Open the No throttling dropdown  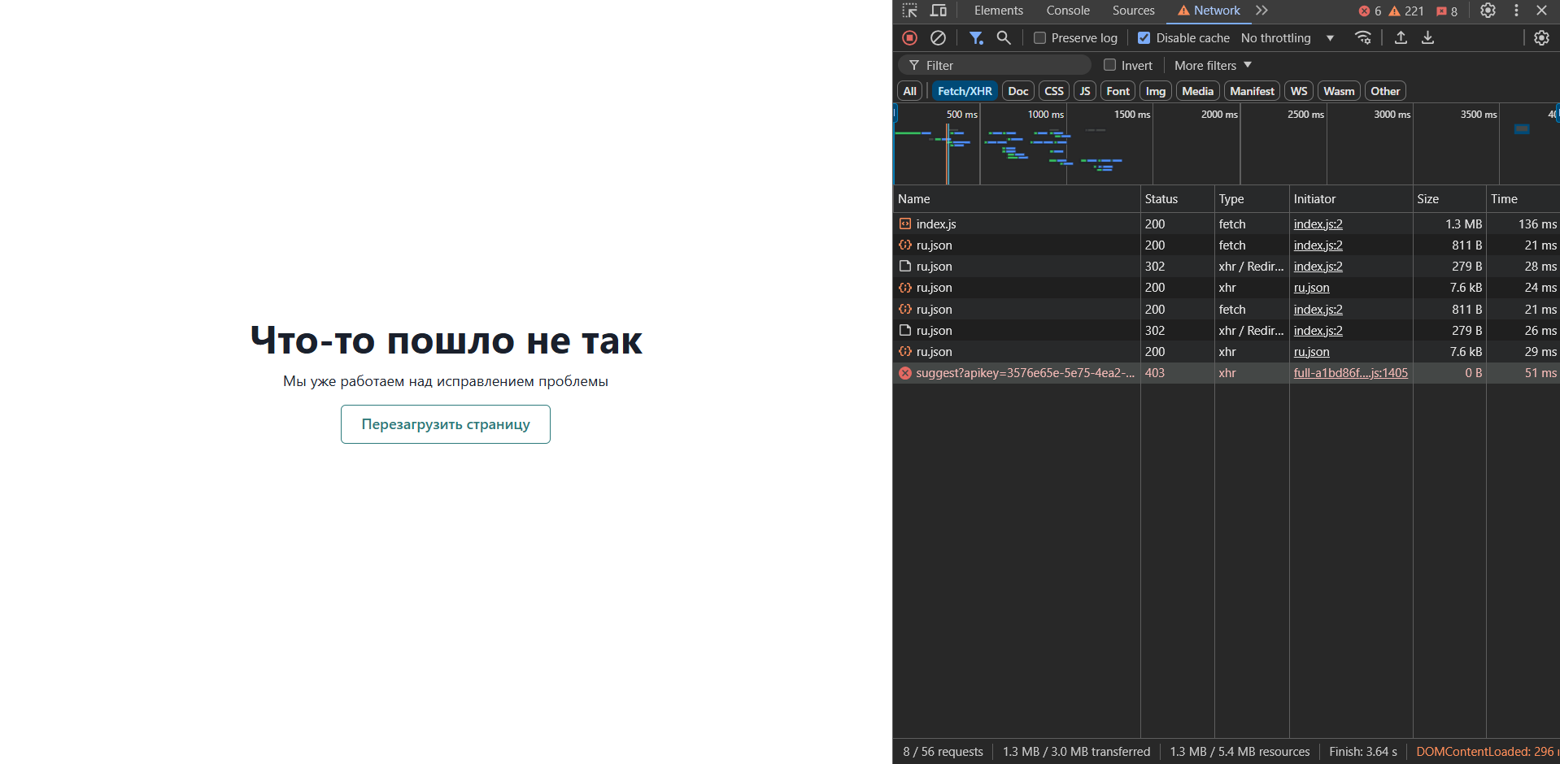pos(1287,38)
